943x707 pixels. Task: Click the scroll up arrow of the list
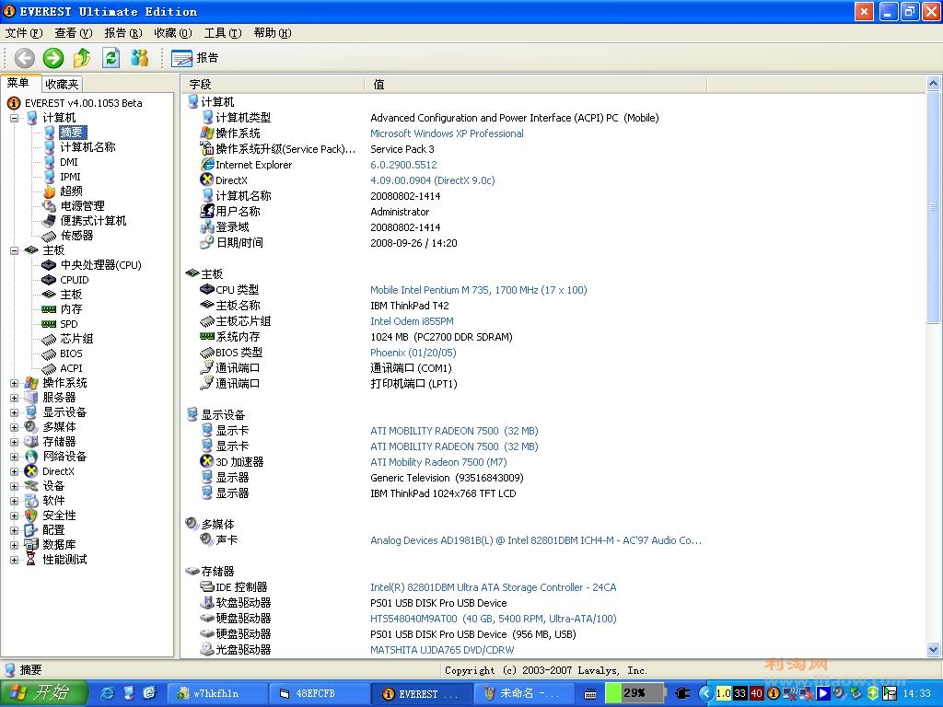[933, 83]
